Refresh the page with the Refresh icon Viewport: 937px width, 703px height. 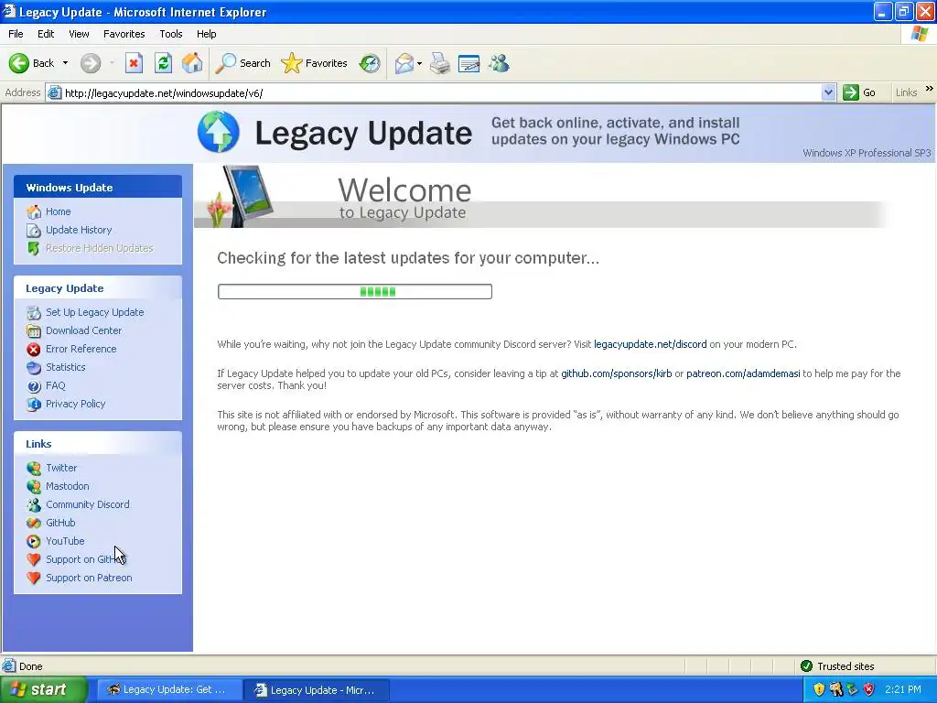pos(163,63)
